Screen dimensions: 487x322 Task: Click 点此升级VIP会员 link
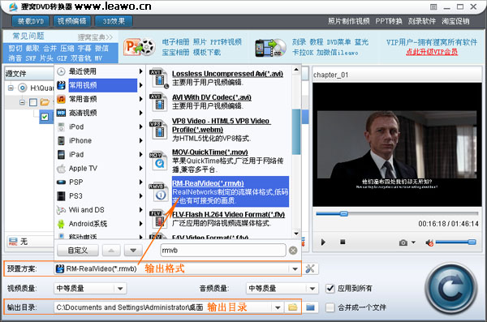tap(432, 52)
